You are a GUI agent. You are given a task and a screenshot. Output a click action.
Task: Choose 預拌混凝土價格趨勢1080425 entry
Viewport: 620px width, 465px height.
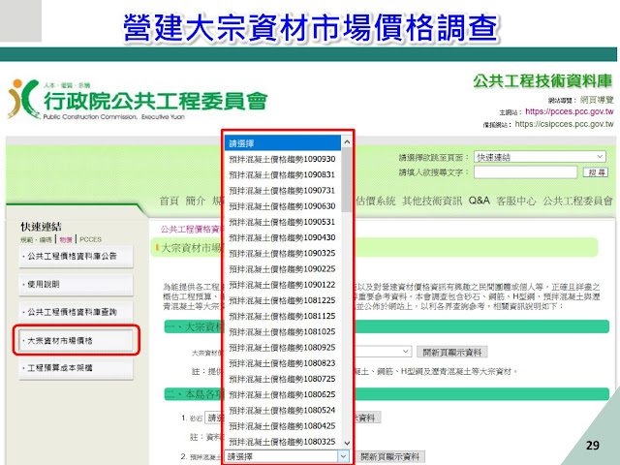(282, 426)
